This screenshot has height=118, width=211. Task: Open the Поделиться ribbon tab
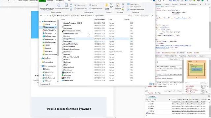(60, 1)
